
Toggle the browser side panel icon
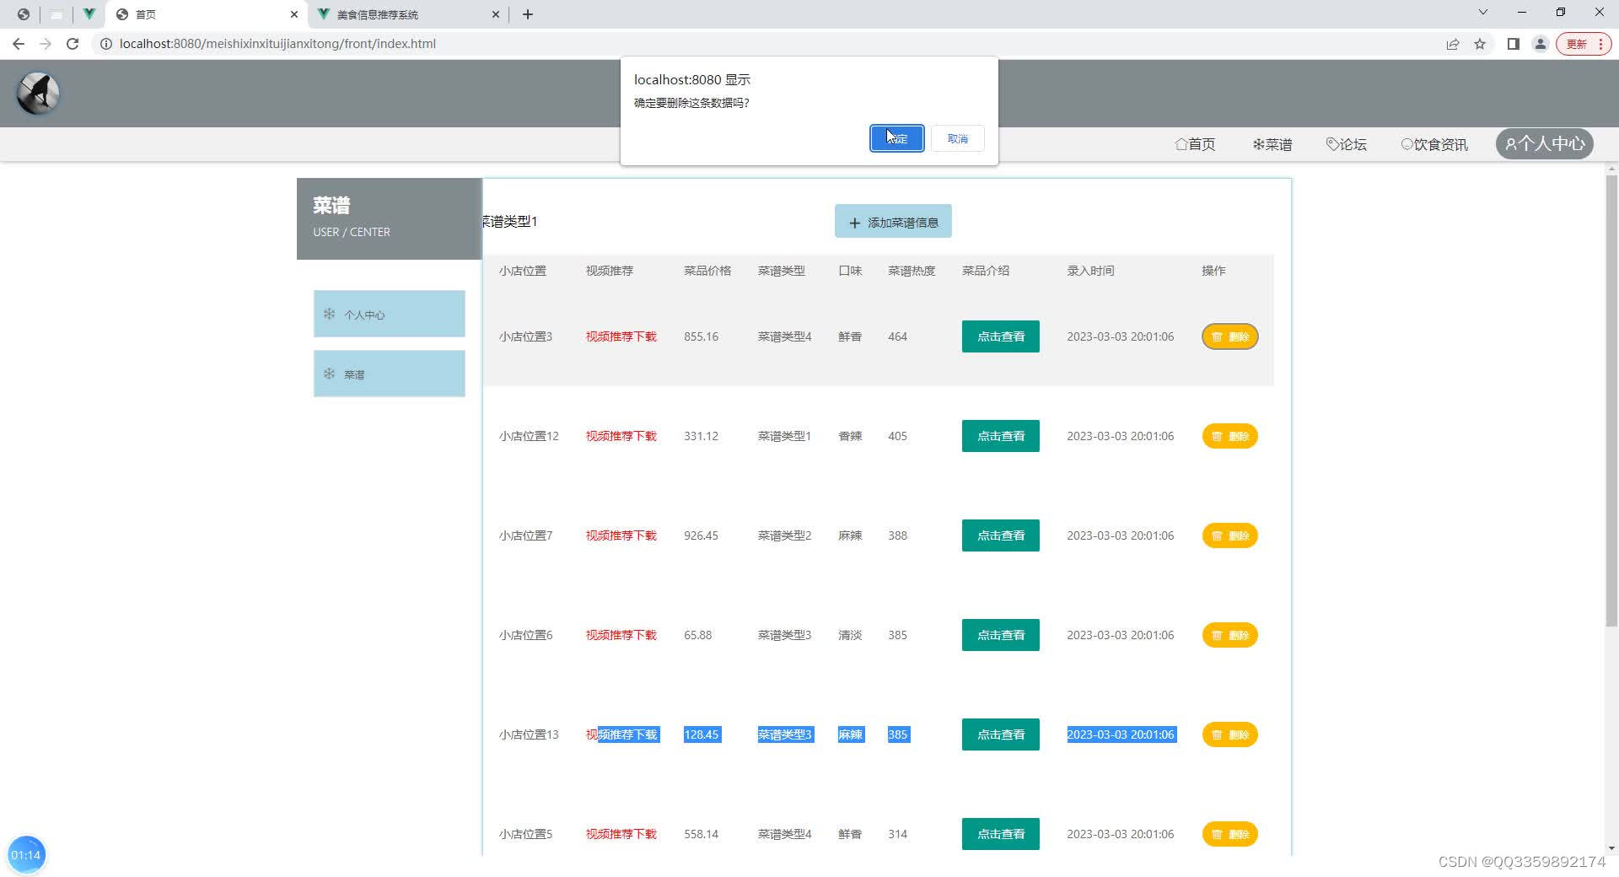click(1514, 44)
